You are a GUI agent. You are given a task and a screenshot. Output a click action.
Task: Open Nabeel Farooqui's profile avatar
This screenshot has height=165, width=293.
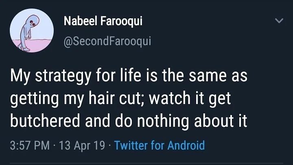[32, 30]
